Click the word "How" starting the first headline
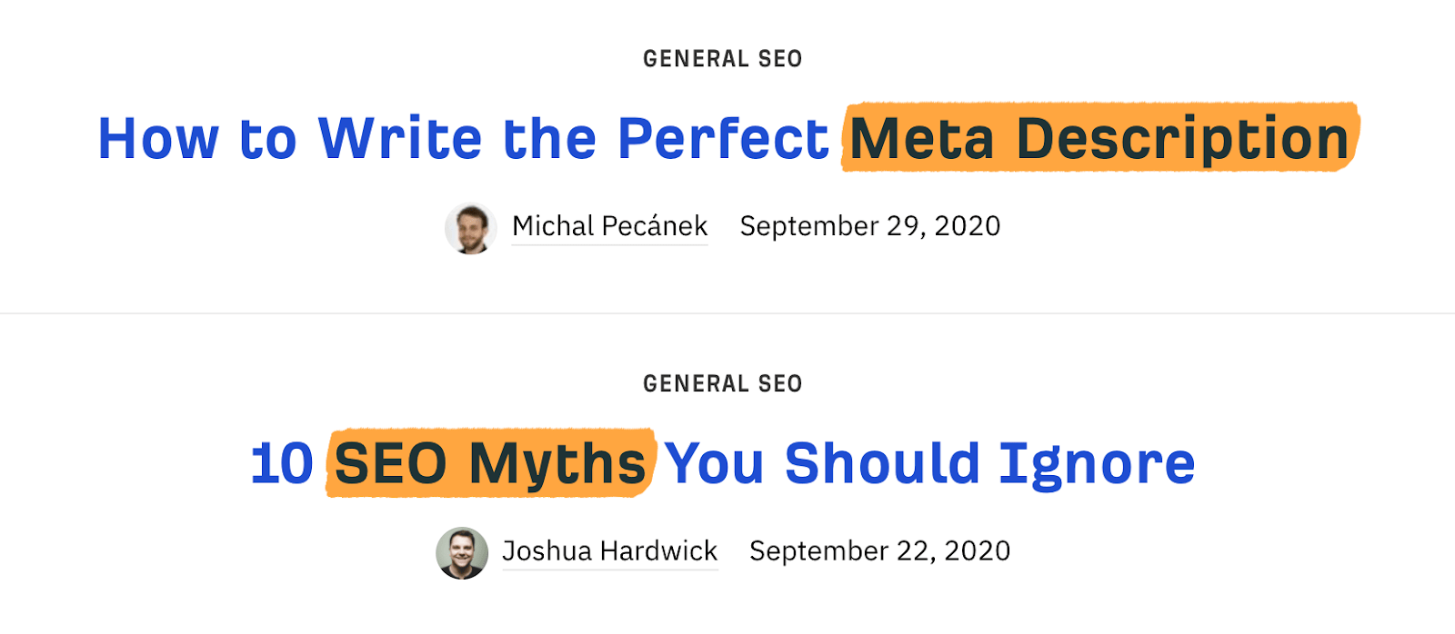This screenshot has width=1455, height=634. click(158, 139)
